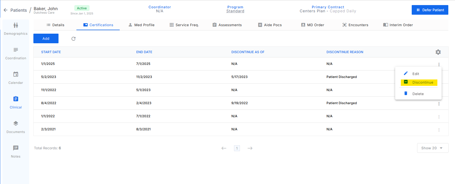Image resolution: width=455 pixels, height=184 pixels.
Task: Open row menu for 1/1/2025 certification
Action: coord(439,64)
